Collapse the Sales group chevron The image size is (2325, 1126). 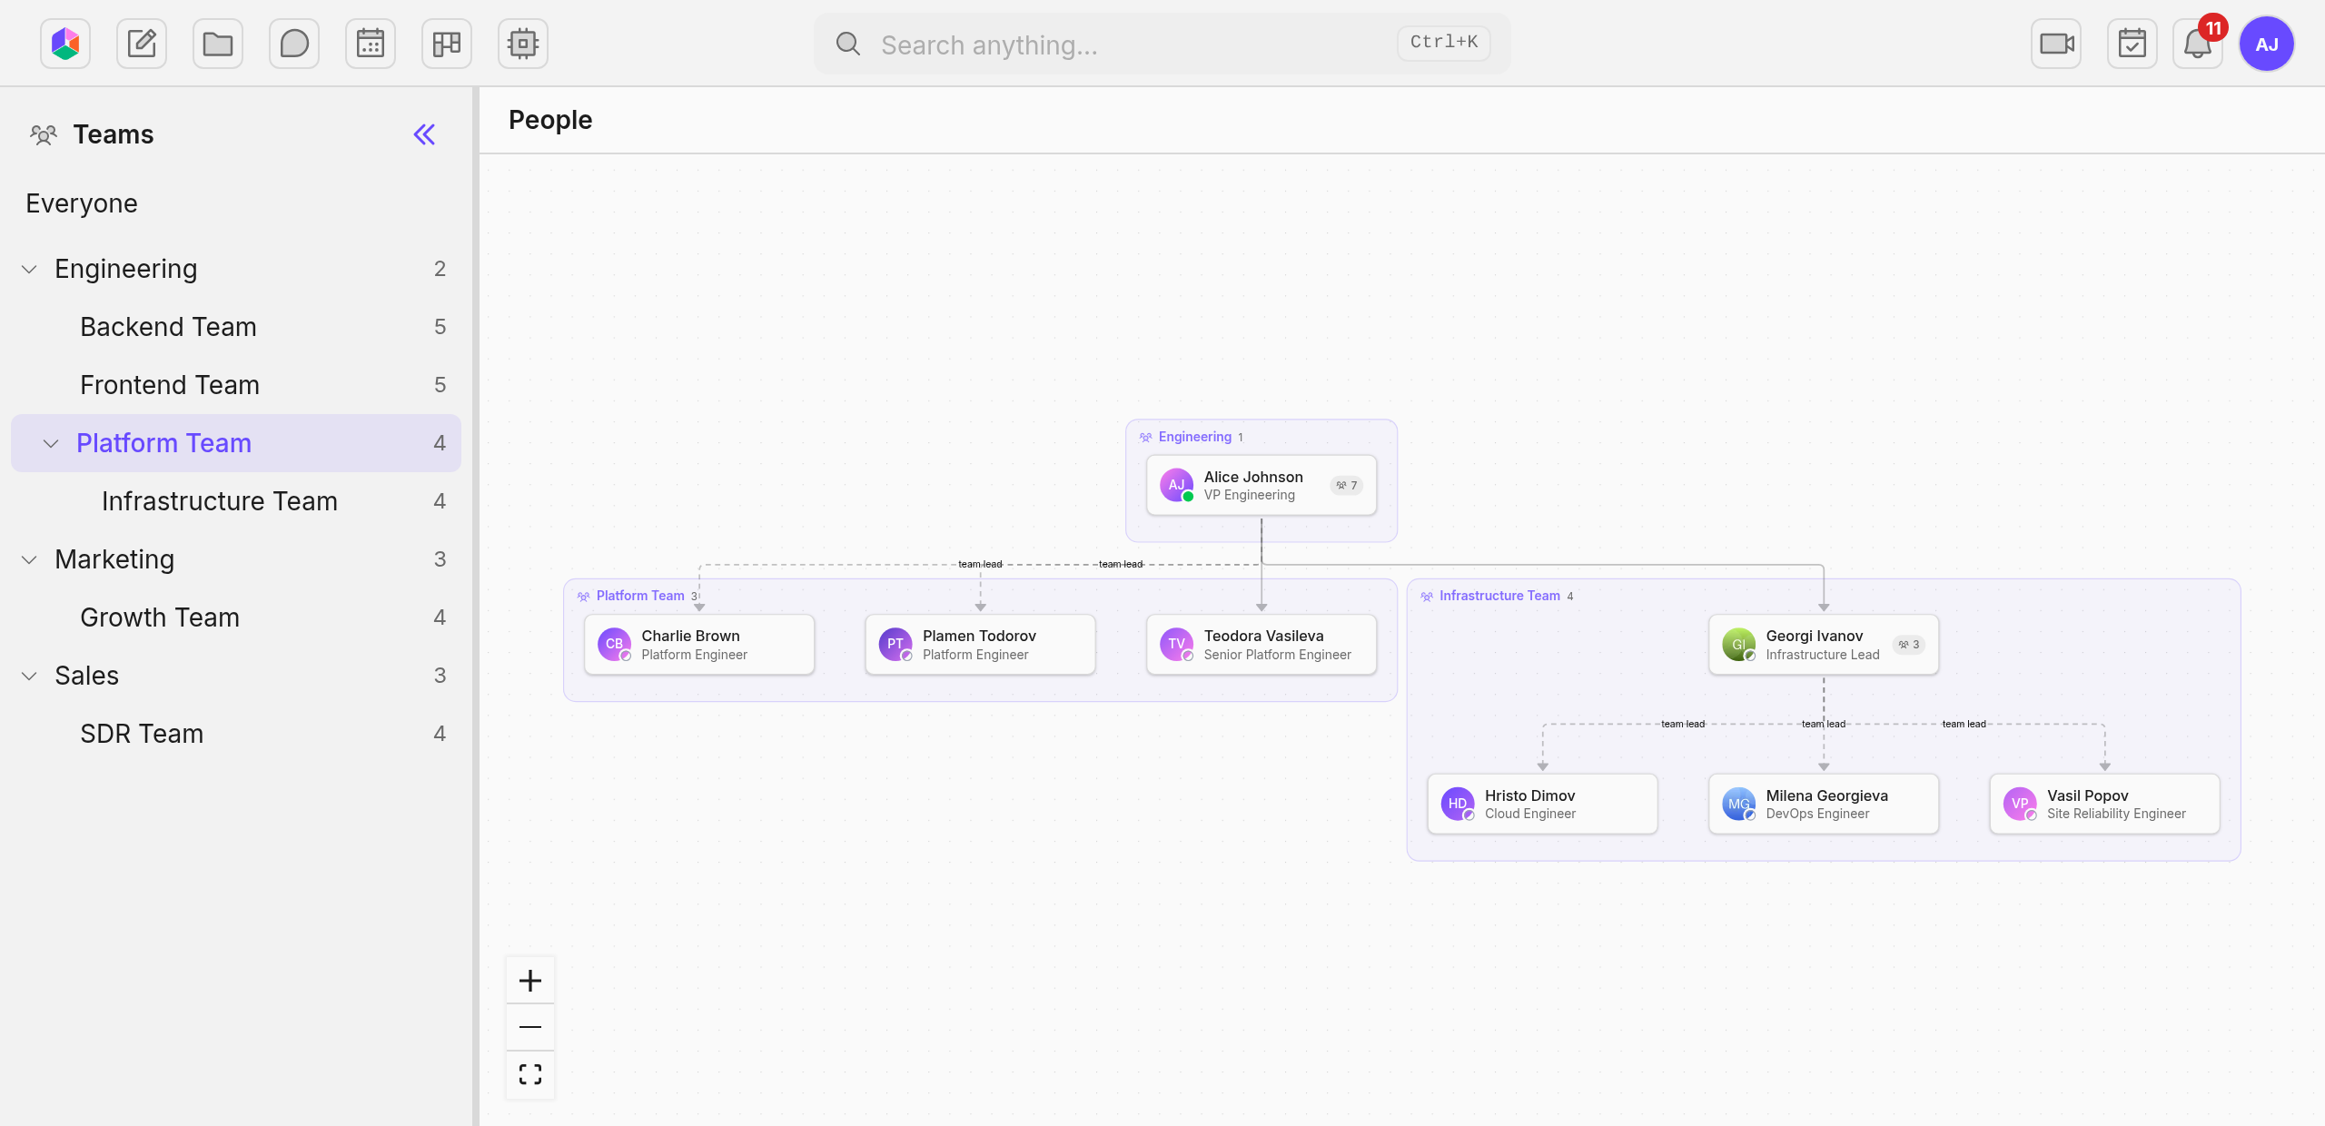(x=29, y=677)
